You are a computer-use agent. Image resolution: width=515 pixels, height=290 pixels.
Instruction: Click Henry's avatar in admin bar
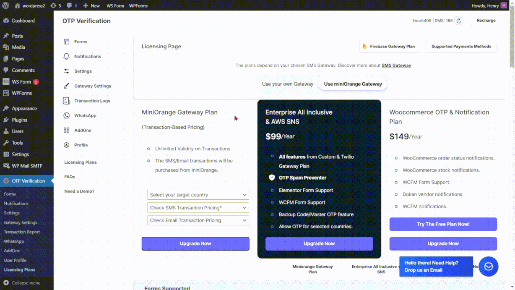click(503, 5)
